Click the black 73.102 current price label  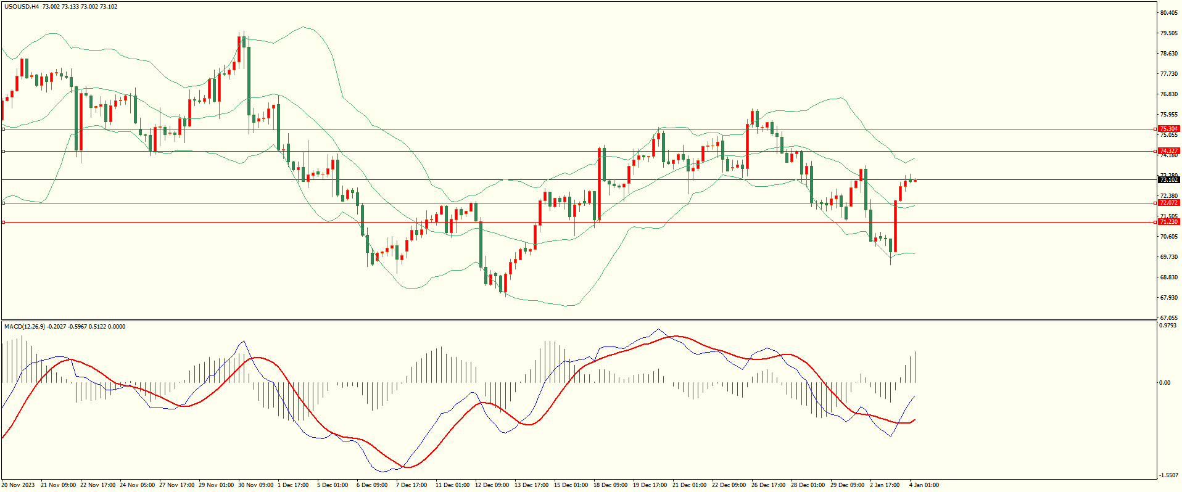pyautogui.click(x=1168, y=180)
